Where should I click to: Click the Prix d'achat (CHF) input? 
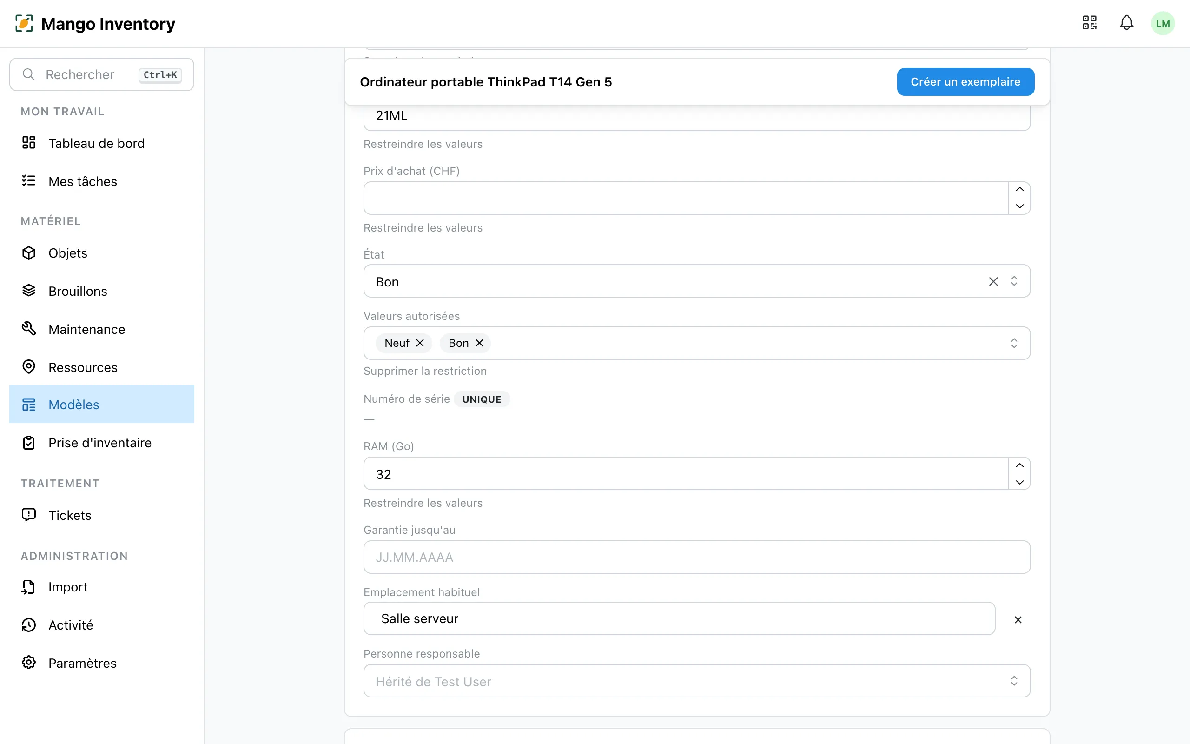coord(686,198)
